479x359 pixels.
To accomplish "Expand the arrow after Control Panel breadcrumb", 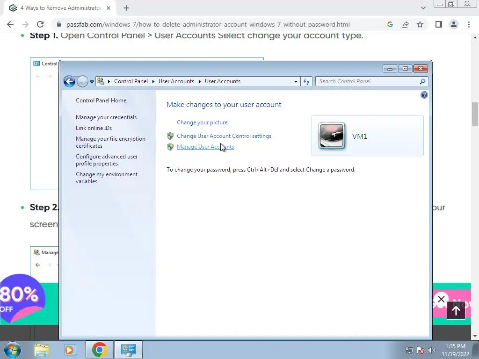I will [x=153, y=81].
